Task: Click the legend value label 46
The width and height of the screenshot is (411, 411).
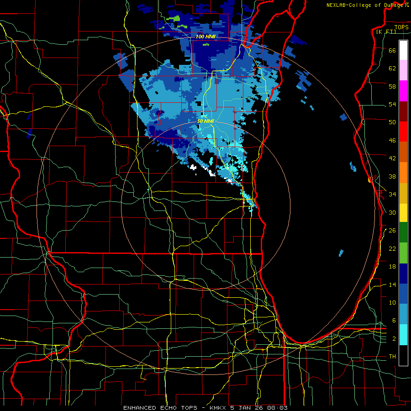Action: click(x=392, y=141)
